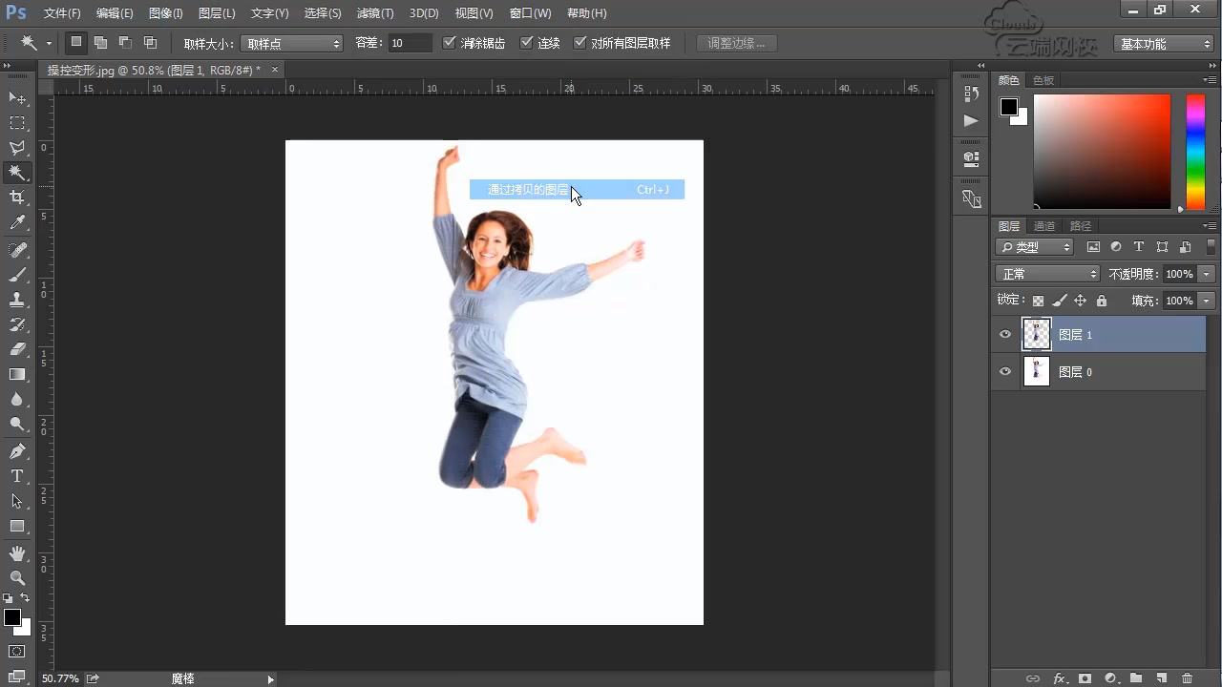Select the Crop tool in toolbar
Screen dimensions: 1222x687
tap(17, 198)
